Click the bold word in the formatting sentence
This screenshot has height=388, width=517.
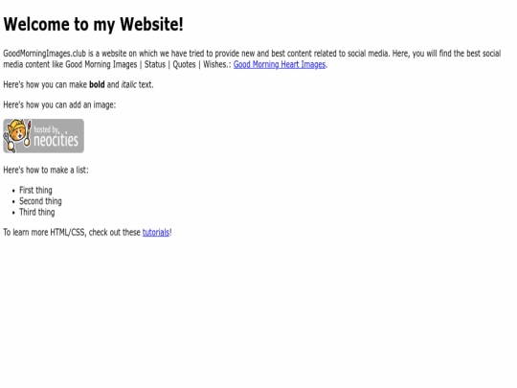97,84
